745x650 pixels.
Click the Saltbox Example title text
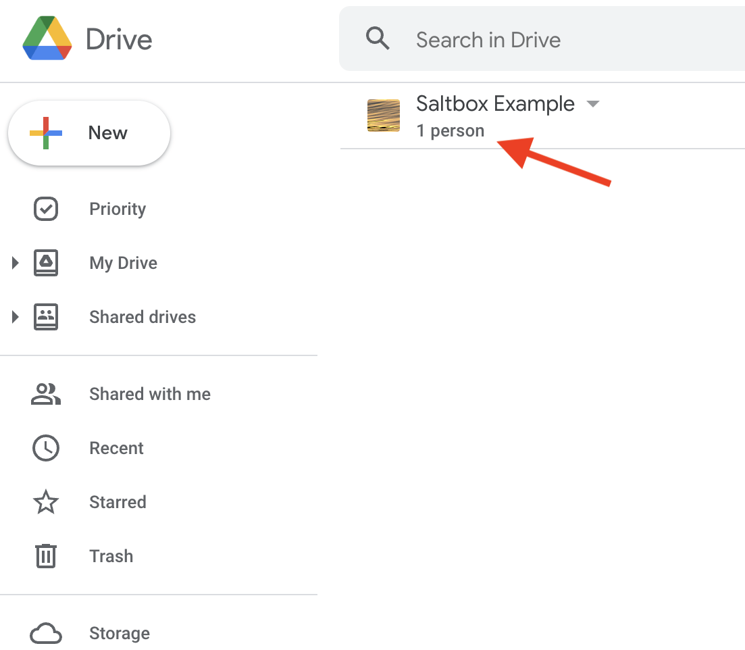click(495, 104)
